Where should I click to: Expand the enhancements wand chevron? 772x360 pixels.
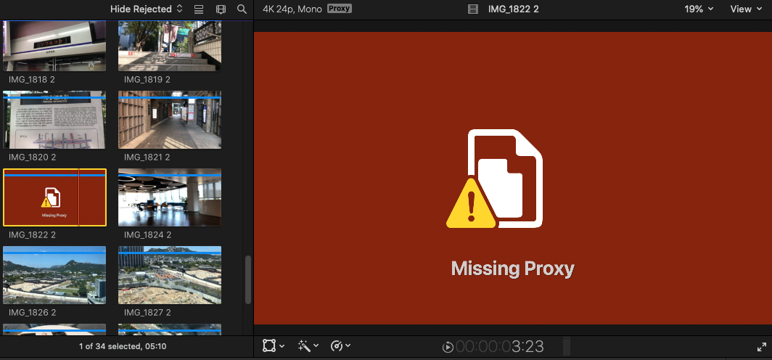[316, 346]
